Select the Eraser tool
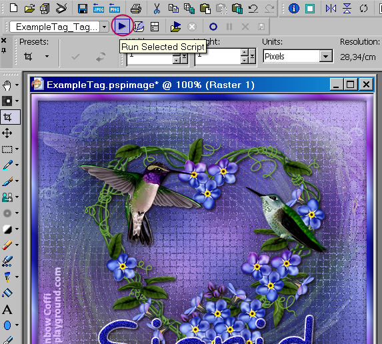The width and height of the screenshot is (382, 344). click(x=7, y=245)
